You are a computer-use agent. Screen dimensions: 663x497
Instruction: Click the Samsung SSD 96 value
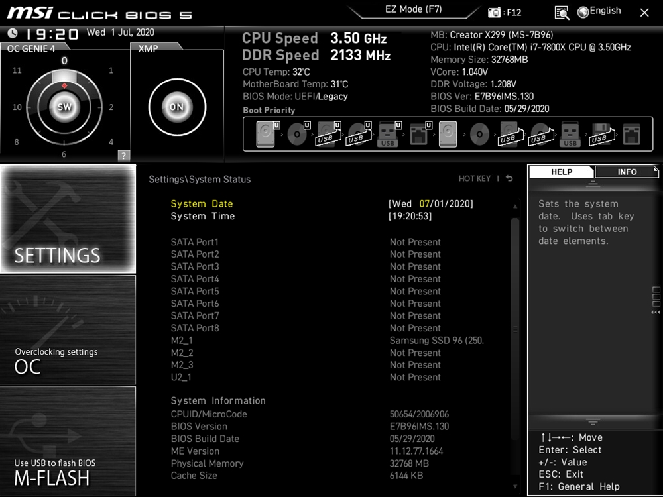click(437, 340)
